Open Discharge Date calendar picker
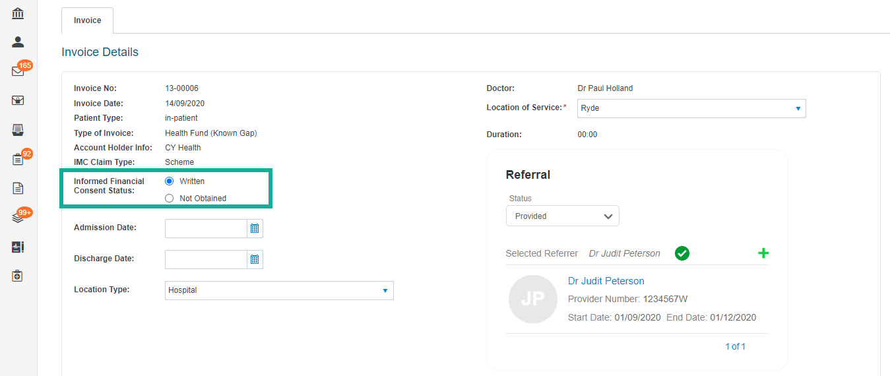The image size is (890, 376). click(x=255, y=259)
